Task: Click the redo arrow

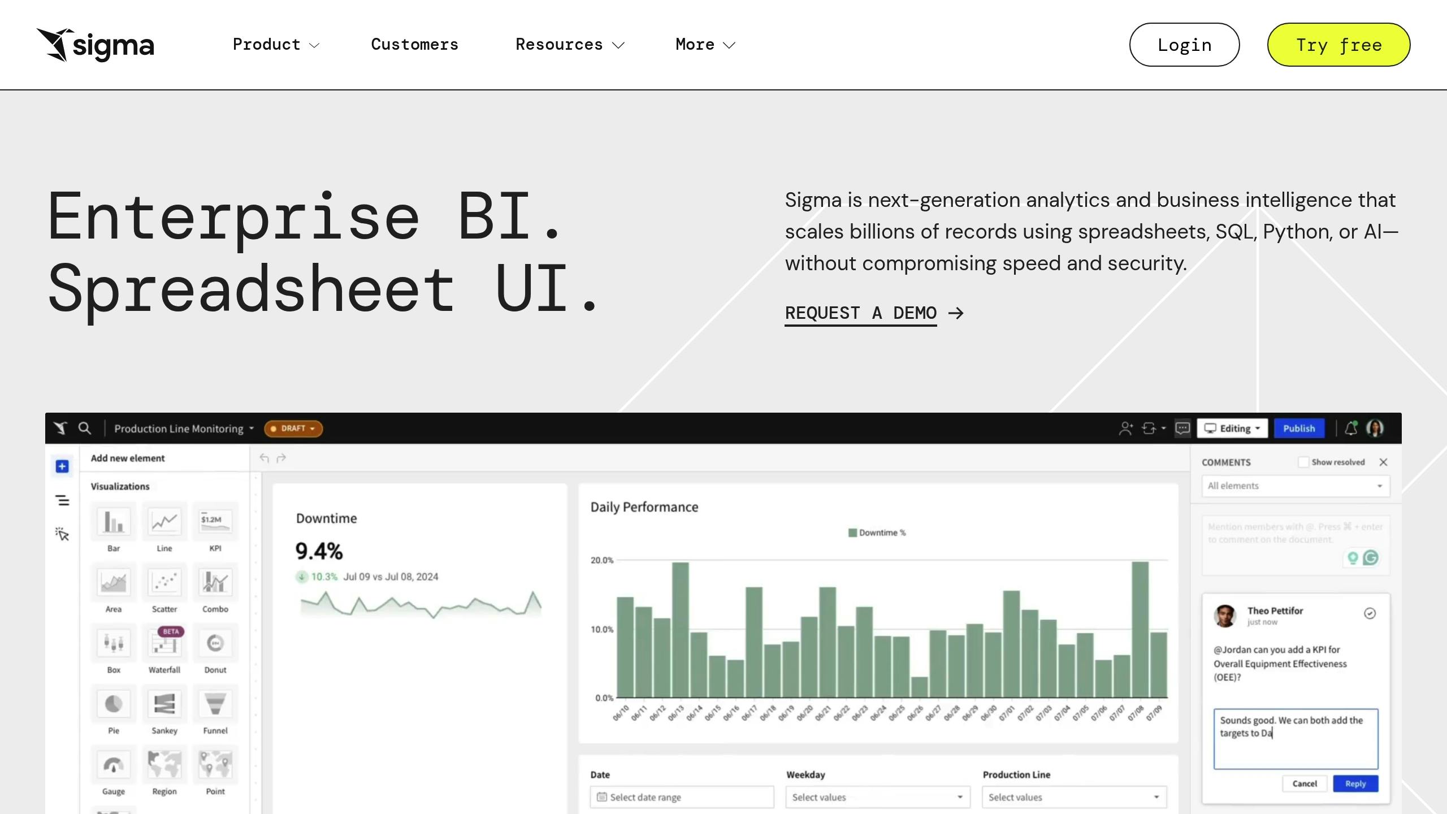Action: pos(281,458)
